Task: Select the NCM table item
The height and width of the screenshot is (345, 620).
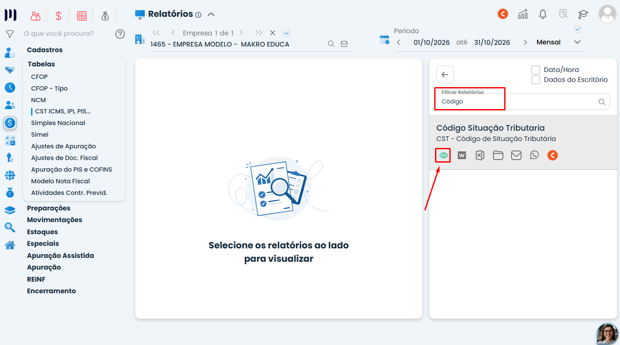Action: [x=38, y=100]
